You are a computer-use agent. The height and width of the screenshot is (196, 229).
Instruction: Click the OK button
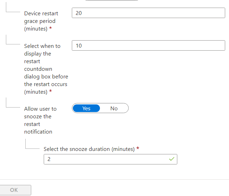(x=15, y=190)
